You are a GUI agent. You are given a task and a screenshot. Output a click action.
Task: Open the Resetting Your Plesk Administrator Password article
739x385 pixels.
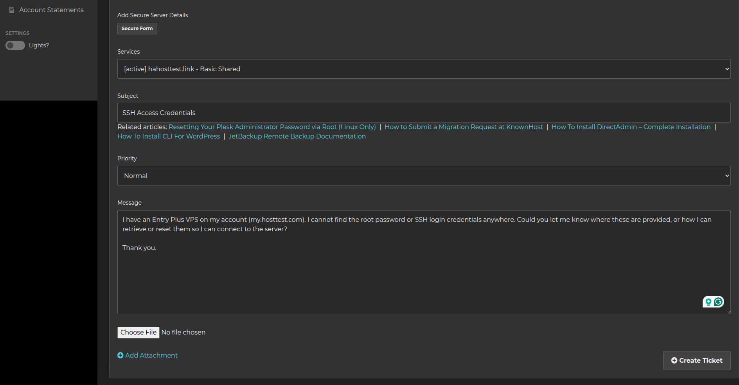click(272, 127)
